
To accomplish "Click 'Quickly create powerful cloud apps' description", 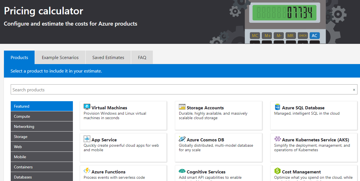I will [121, 148].
